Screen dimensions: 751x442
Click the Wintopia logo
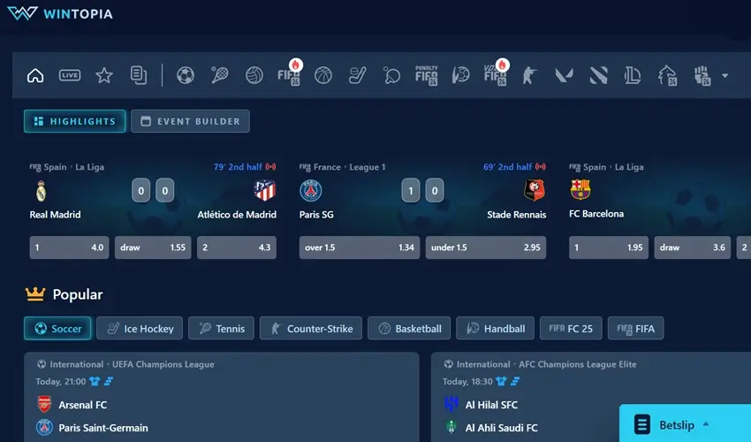tap(60, 13)
